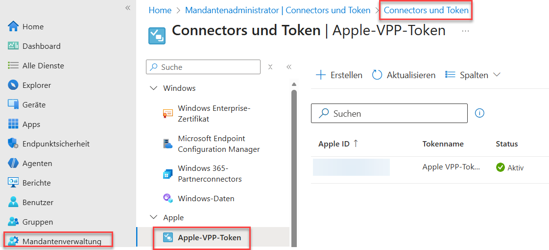Open Dashboard from the sidebar icon
The width and height of the screenshot is (549, 250).
[x=13, y=46]
